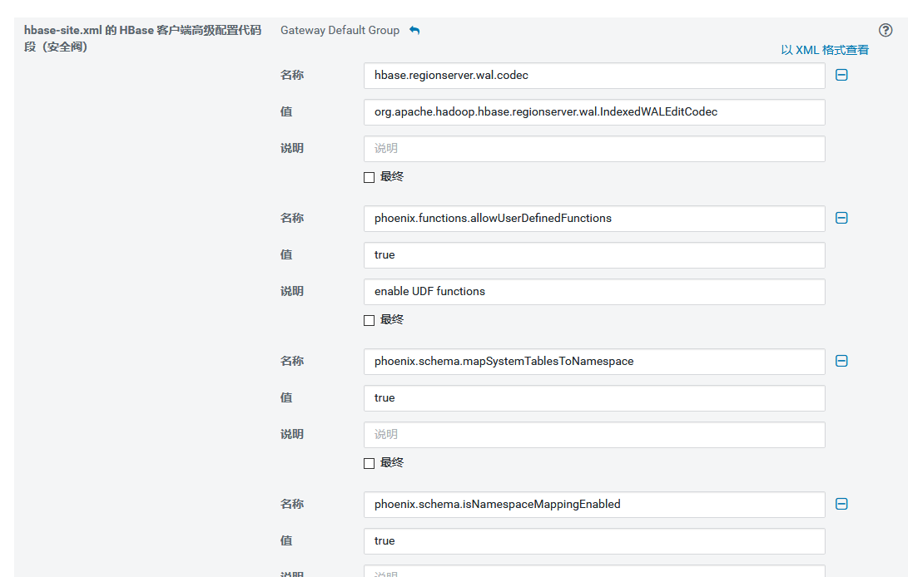Remove the phoenix.schema.isNamespaceMappingEnabled entry
Viewport: 908px width, 577px height.
pos(841,504)
